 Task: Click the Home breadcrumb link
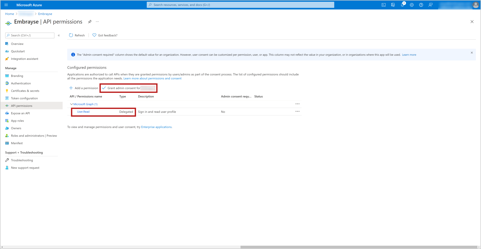point(10,14)
